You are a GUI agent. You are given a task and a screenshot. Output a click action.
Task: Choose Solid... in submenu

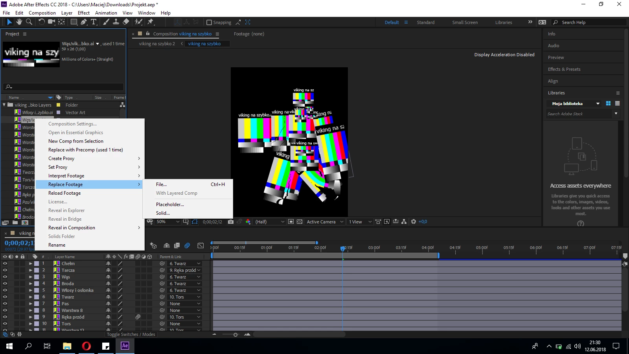click(188, 213)
